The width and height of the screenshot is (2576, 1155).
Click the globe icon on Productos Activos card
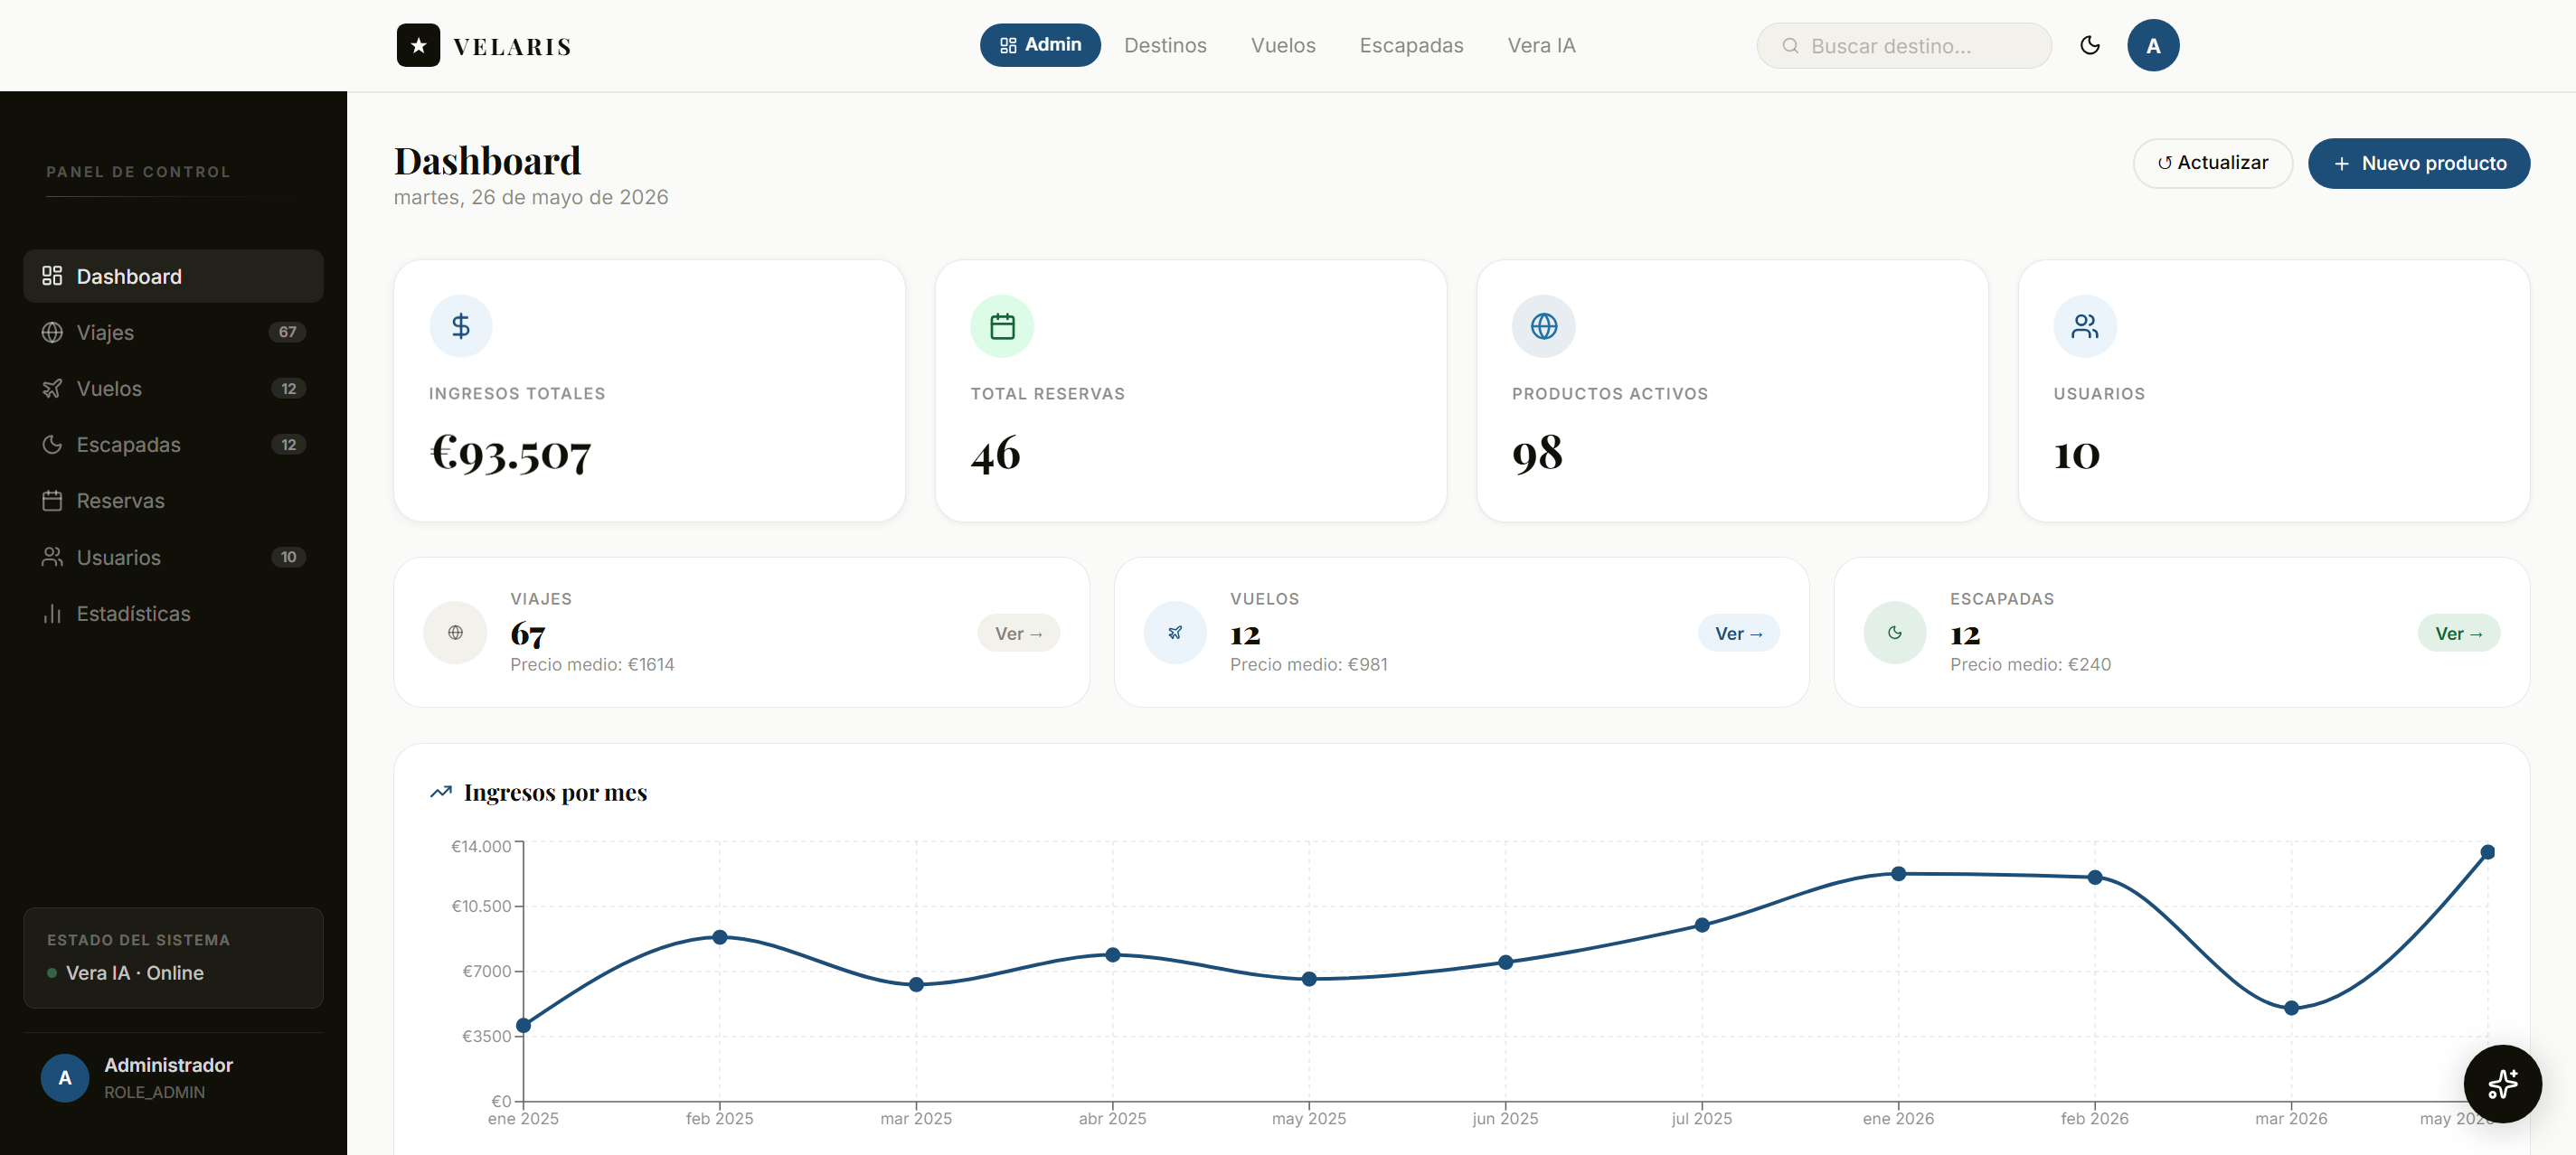pos(1543,325)
